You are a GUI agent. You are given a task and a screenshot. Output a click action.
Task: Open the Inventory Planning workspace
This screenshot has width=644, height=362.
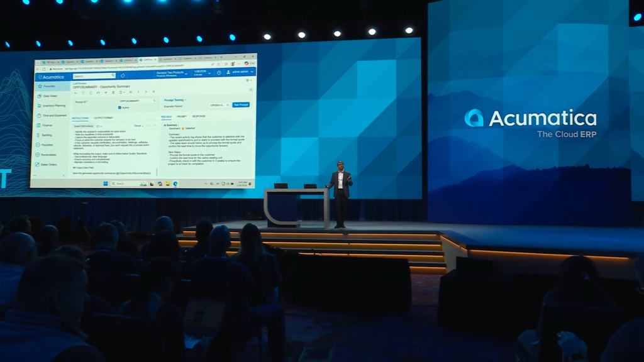(53, 106)
